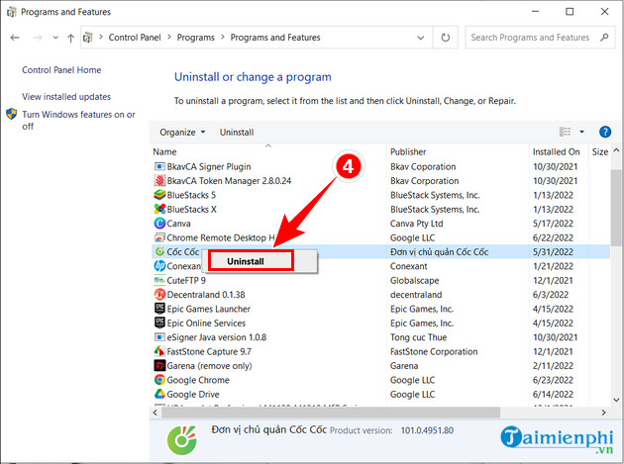The width and height of the screenshot is (624, 464).
Task: Click Programs and Features breadcrumb
Action: point(275,38)
